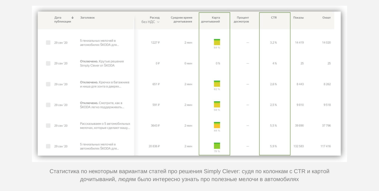Tick checkbox for Крючки в багажнике row
This screenshot has height=191, width=379.
coord(48,84)
